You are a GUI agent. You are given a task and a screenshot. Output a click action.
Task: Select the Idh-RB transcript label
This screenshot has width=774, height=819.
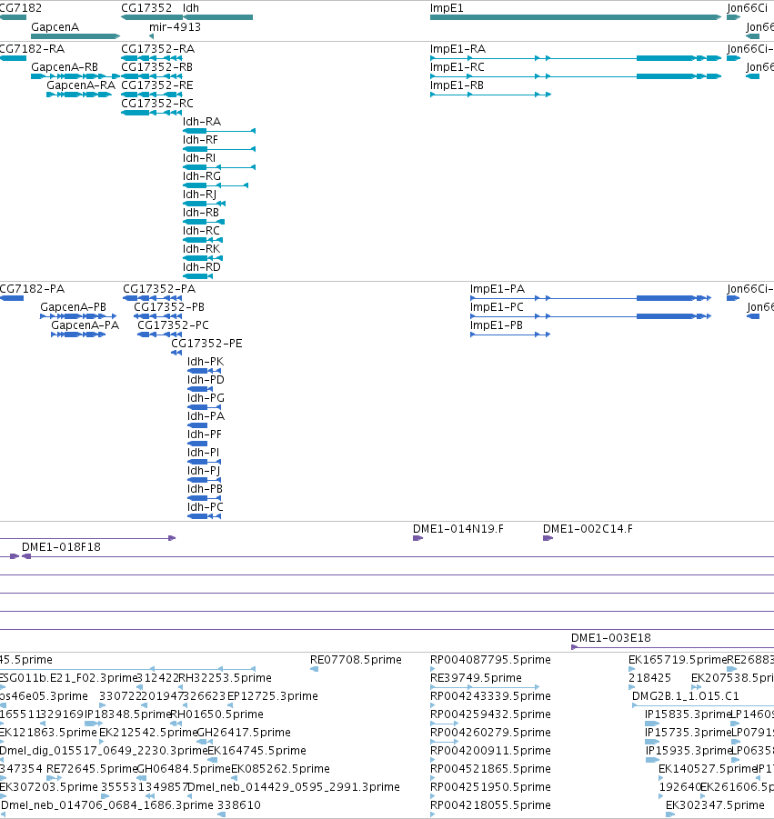(x=201, y=213)
